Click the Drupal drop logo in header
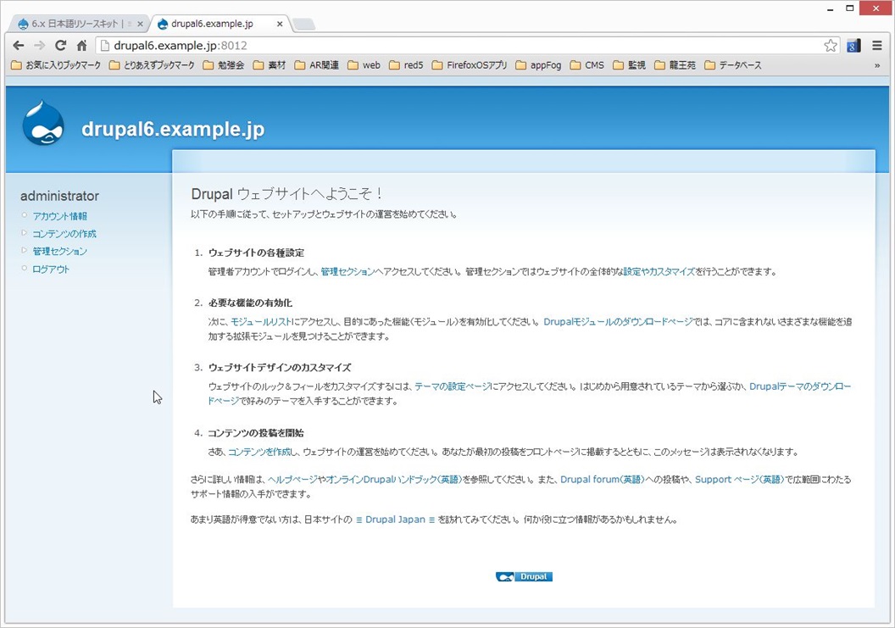895x628 pixels. tap(43, 124)
